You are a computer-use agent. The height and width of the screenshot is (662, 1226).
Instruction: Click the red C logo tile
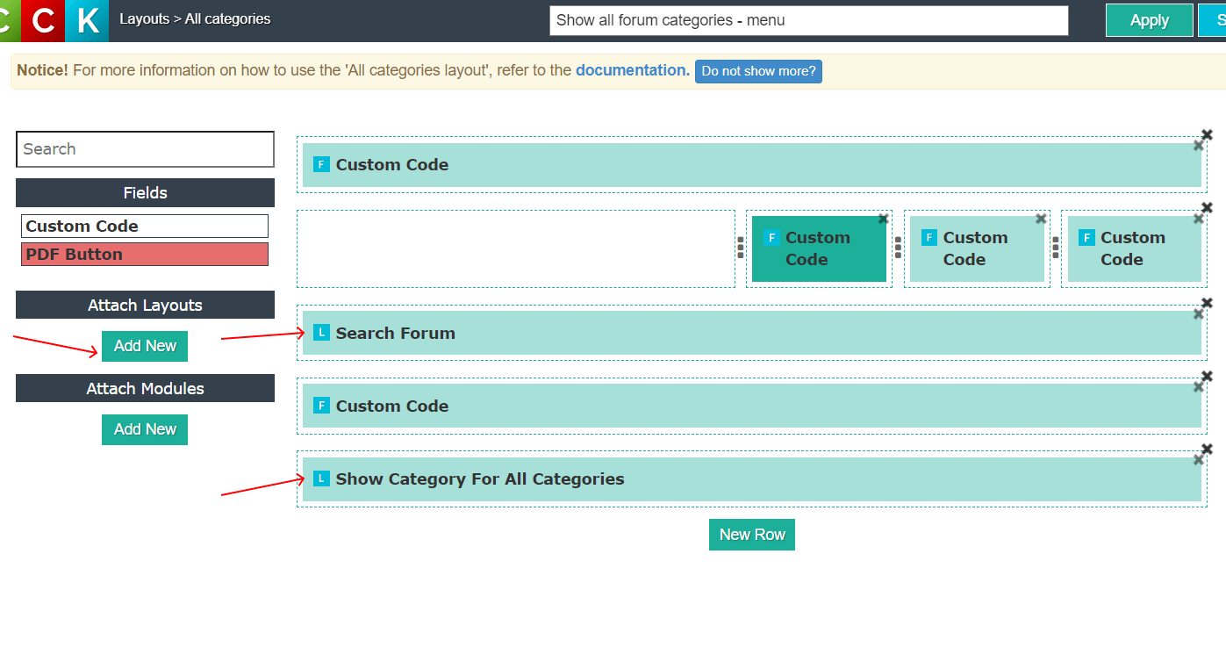point(43,20)
